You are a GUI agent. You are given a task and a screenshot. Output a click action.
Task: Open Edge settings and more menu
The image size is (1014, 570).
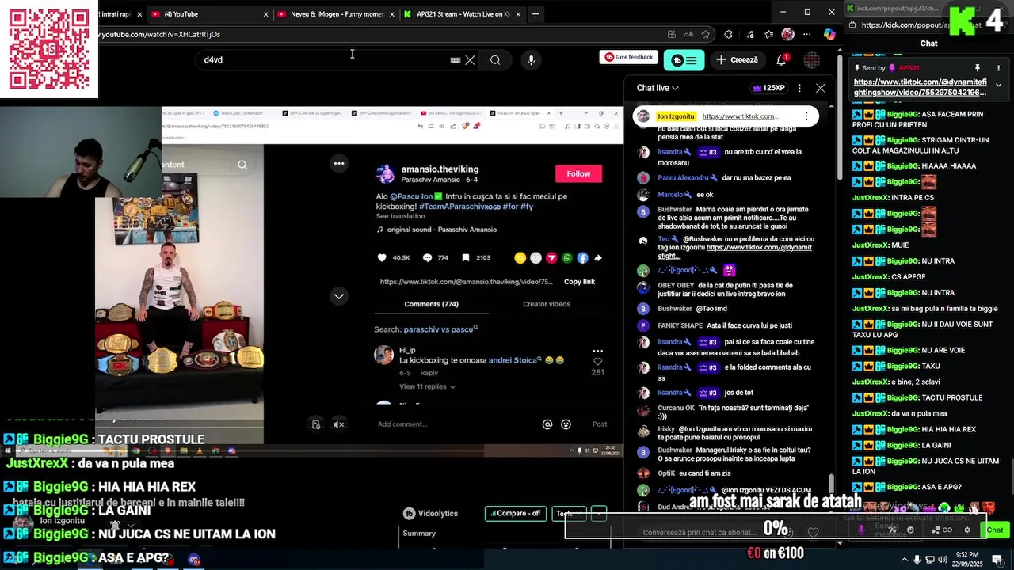807,34
